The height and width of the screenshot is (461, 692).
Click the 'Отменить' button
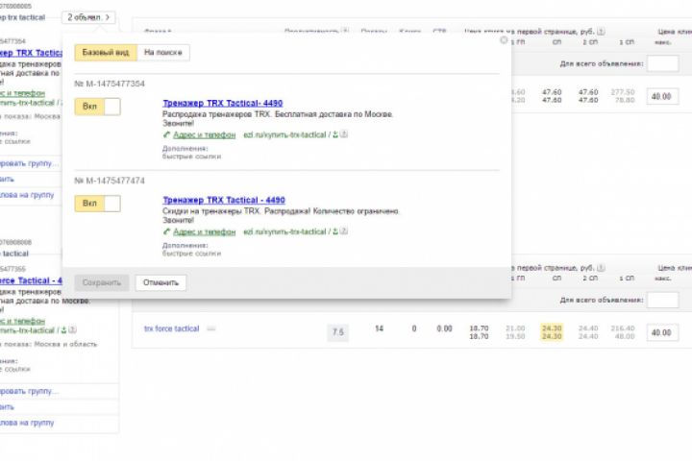pyautogui.click(x=161, y=282)
